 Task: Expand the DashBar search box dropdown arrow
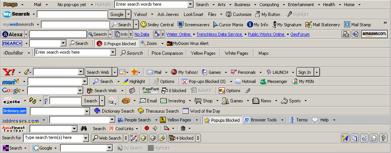113,52
